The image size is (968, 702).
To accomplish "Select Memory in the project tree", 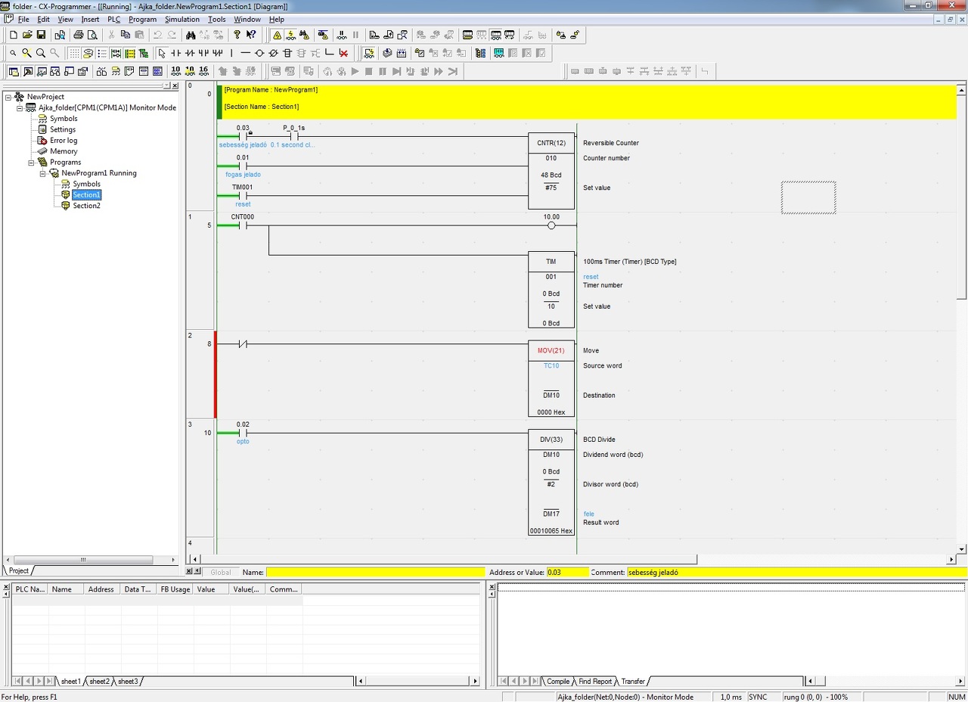I will click(64, 151).
